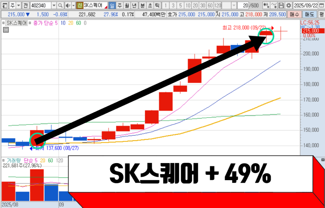Click the grid table icon under SK스퀘어 label
325x208 pixels.
[x=5, y=30]
